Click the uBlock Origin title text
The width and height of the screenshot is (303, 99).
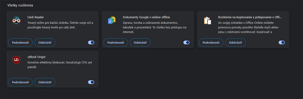click(36, 57)
